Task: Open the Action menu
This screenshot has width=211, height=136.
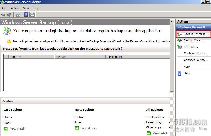Action: (x=15, y=8)
